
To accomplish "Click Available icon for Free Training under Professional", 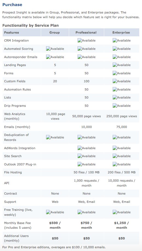I will [x=87, y=212].
